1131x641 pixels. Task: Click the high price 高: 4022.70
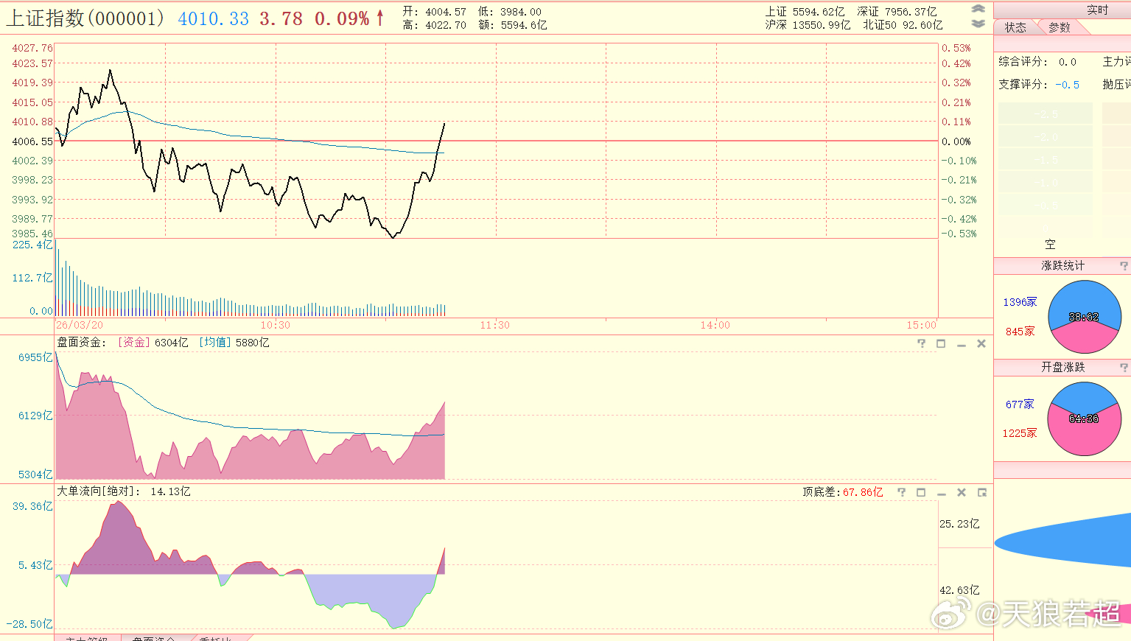435,25
